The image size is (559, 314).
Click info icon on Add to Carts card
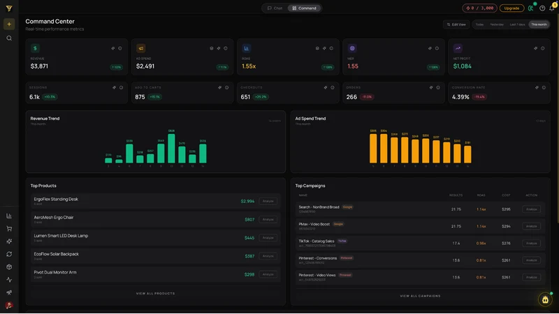226,88
